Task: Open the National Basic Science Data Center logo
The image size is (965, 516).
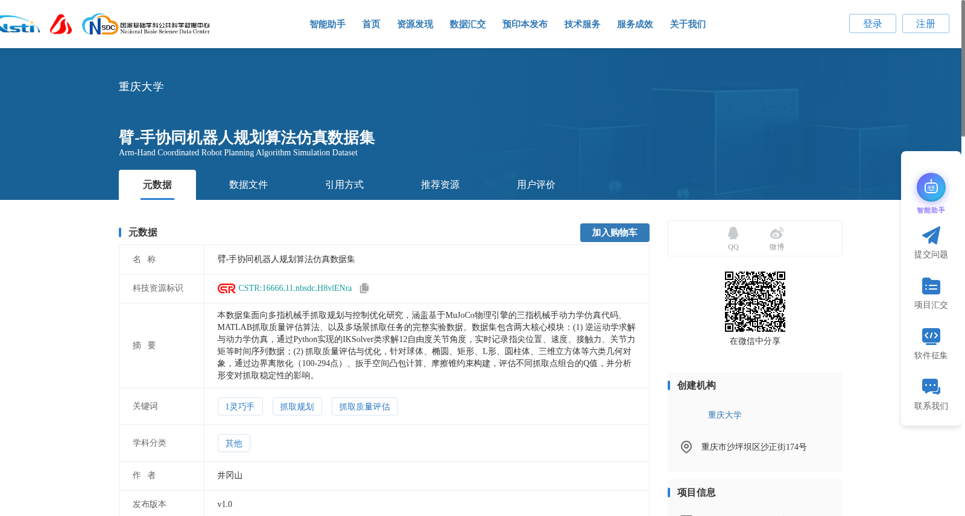Action: coord(146,25)
